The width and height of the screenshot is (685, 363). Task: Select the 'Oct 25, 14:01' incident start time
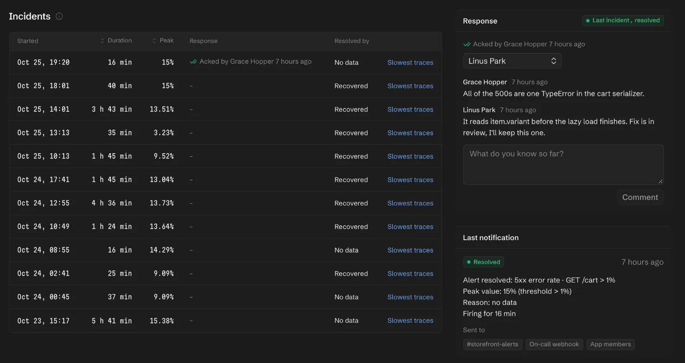(43, 110)
